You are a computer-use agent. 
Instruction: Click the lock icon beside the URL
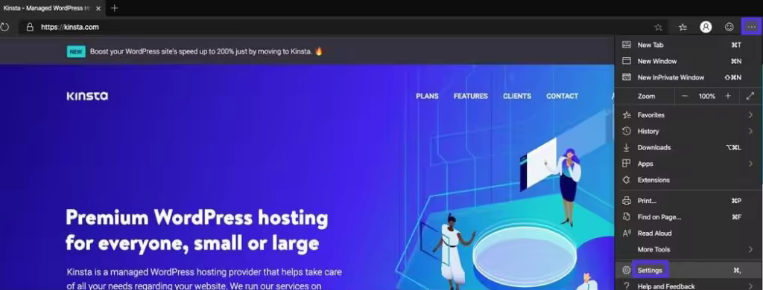point(30,28)
